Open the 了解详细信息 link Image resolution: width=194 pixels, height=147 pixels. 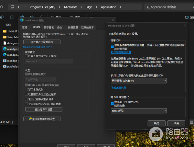[118, 88]
